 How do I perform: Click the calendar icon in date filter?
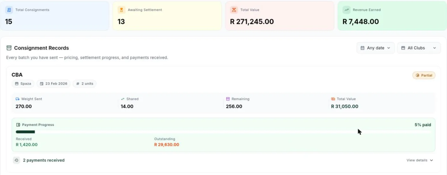(362, 48)
